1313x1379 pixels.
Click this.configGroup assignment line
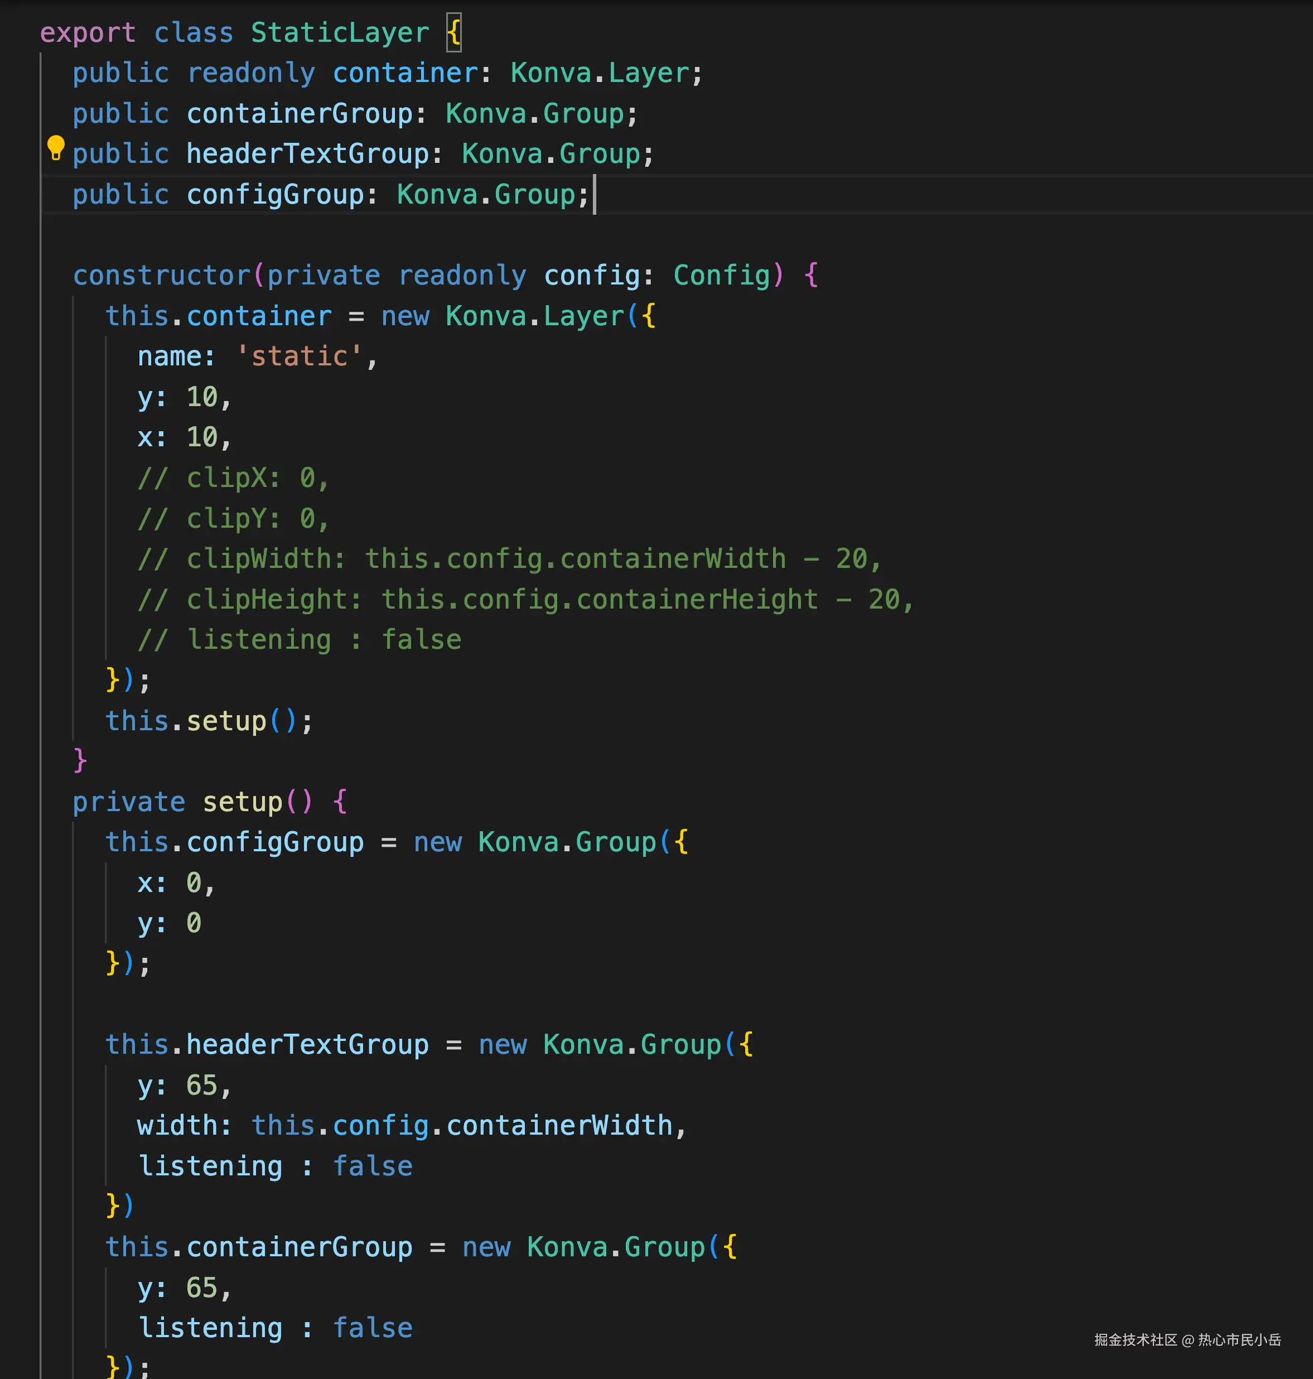click(x=274, y=842)
